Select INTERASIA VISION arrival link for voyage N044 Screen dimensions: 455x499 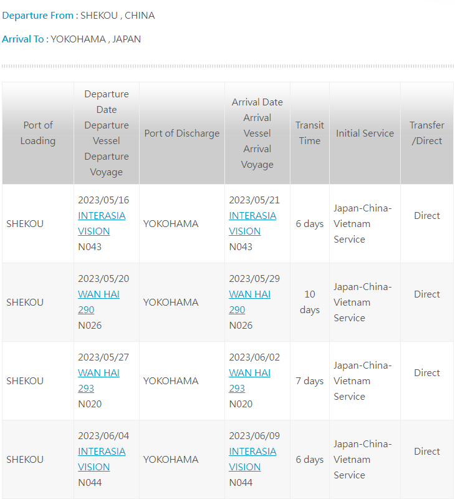coord(252,459)
